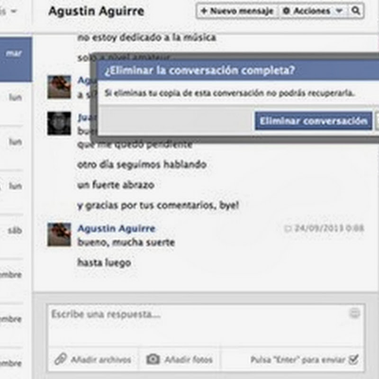This screenshot has width=379, height=379.
Task: Open the emoticon picker icon in reply box
Action: pyautogui.click(x=354, y=313)
